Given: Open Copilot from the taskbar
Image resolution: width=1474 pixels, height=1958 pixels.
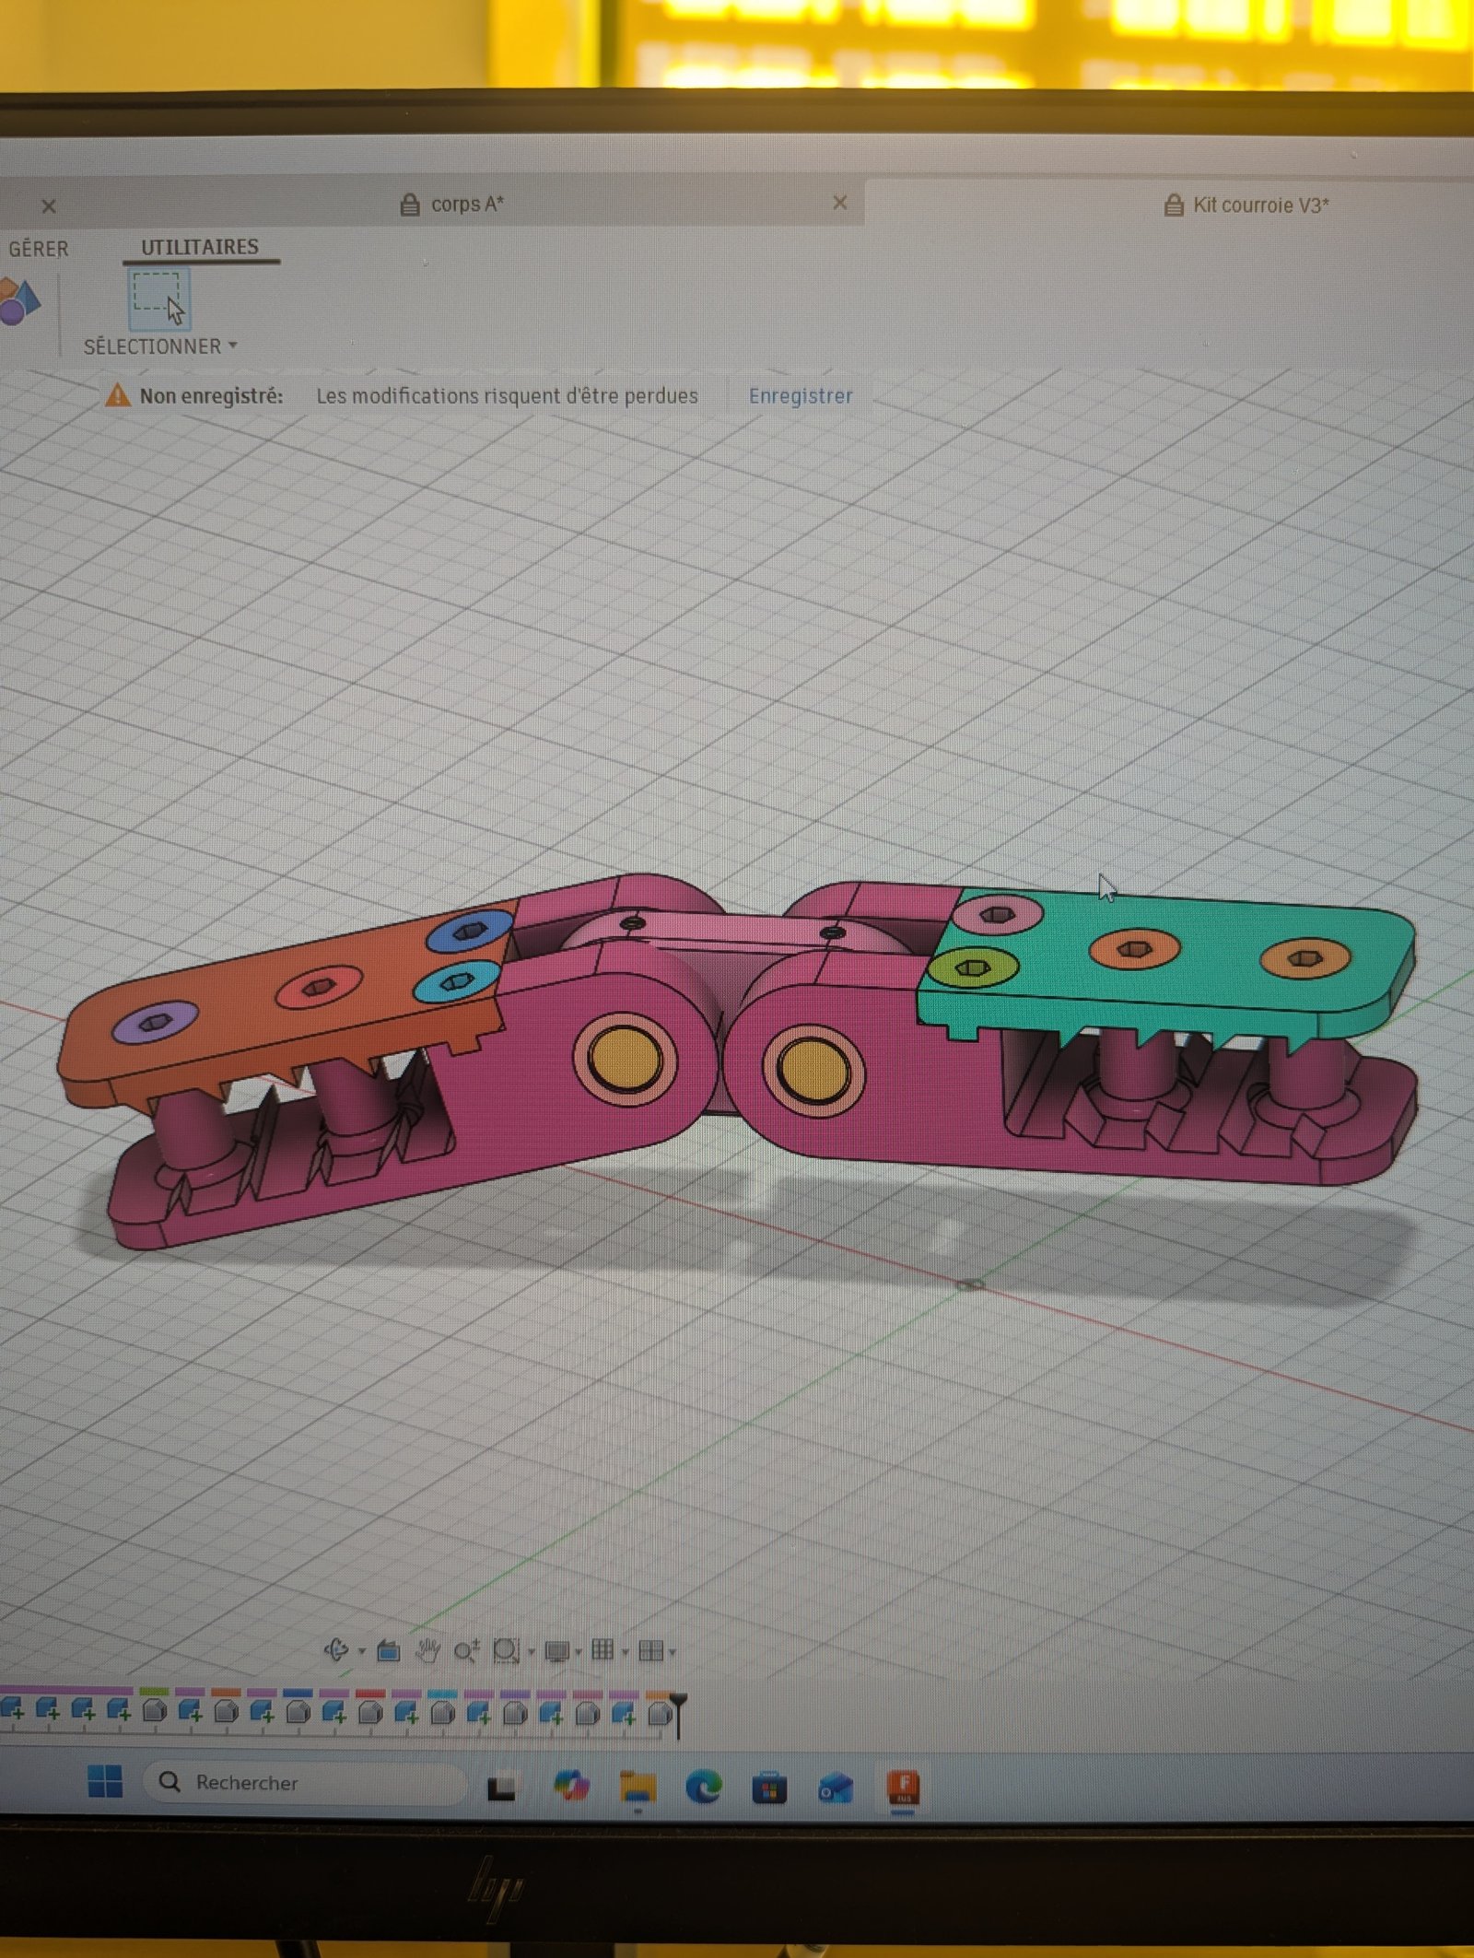Looking at the screenshot, I should pos(571,1787).
